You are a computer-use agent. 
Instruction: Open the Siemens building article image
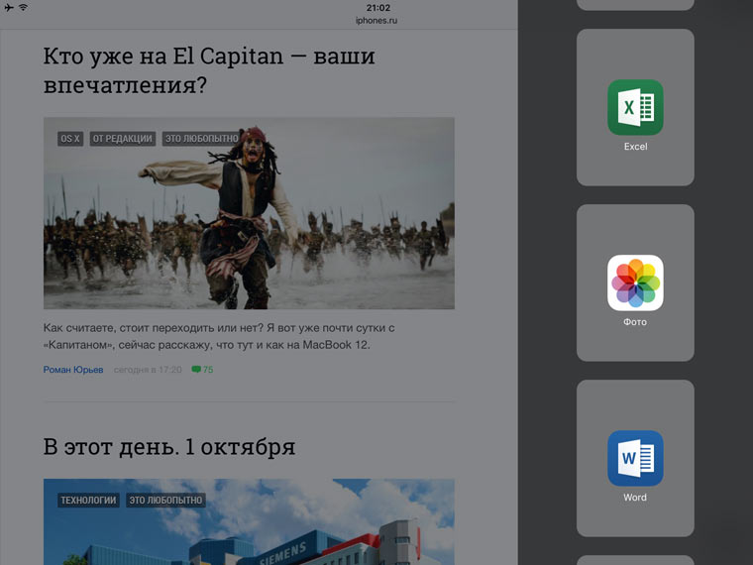[249, 521]
